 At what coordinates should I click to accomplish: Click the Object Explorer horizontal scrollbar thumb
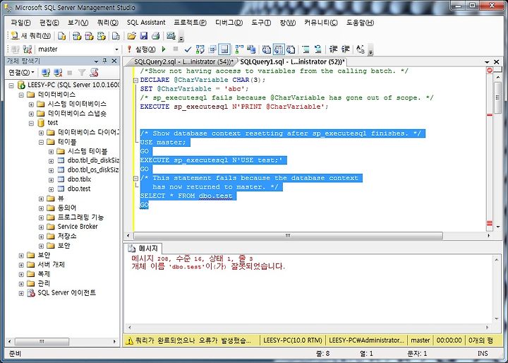[x=42, y=342]
